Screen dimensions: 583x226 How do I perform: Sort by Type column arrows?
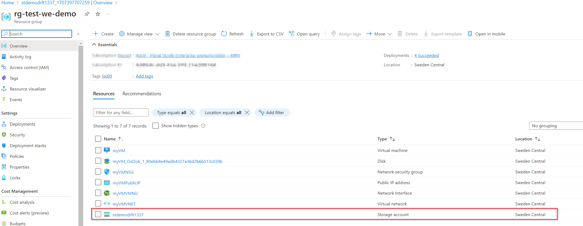(x=392, y=139)
